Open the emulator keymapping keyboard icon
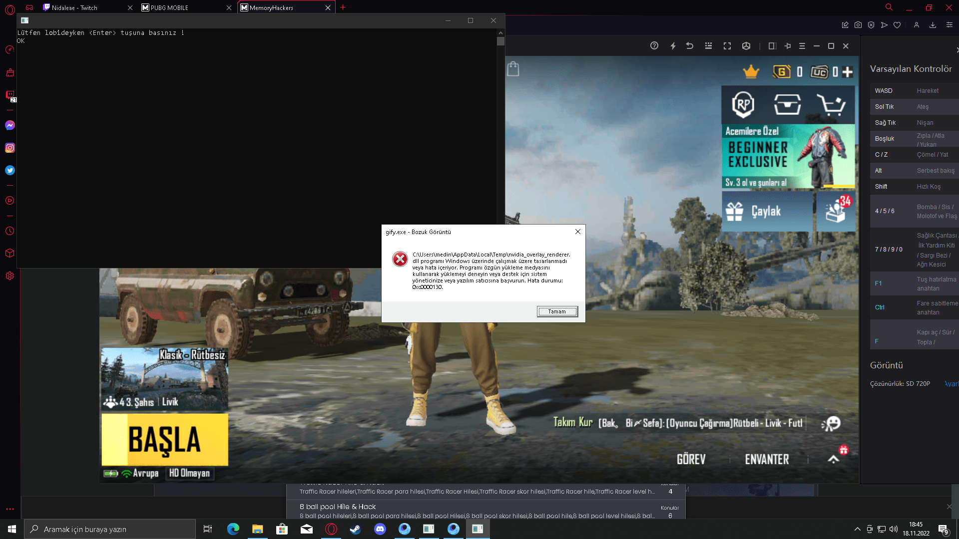Image resolution: width=959 pixels, height=539 pixels. pos(708,46)
